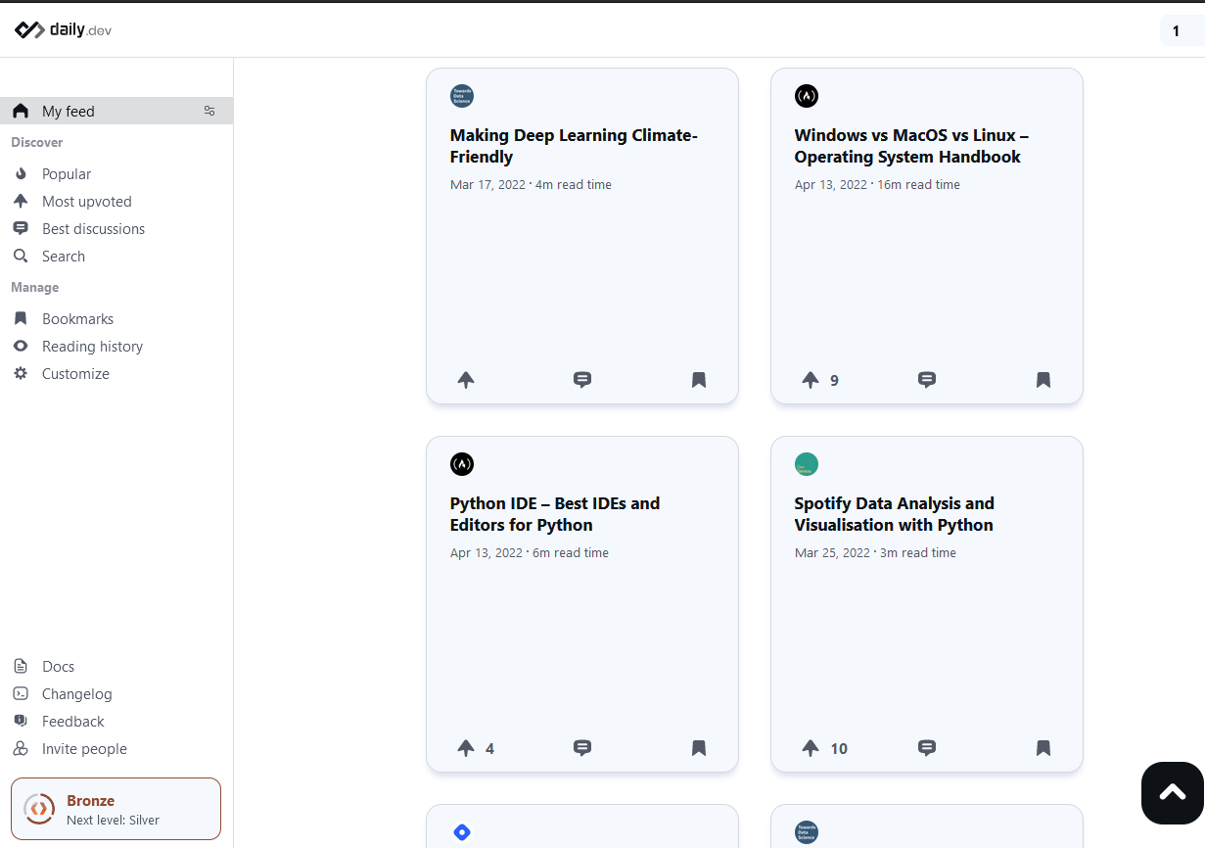
Task: Open Customize settings in sidebar
Action: tap(75, 374)
